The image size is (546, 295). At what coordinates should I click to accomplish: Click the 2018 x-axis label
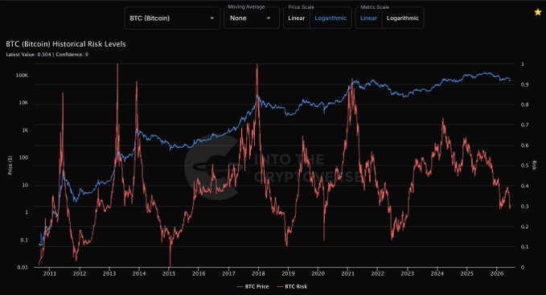258,274
